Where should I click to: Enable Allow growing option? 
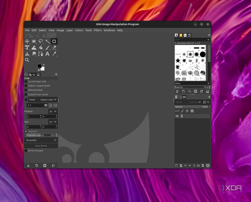click(x=26, y=90)
